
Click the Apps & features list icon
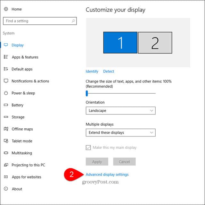tap(6, 57)
